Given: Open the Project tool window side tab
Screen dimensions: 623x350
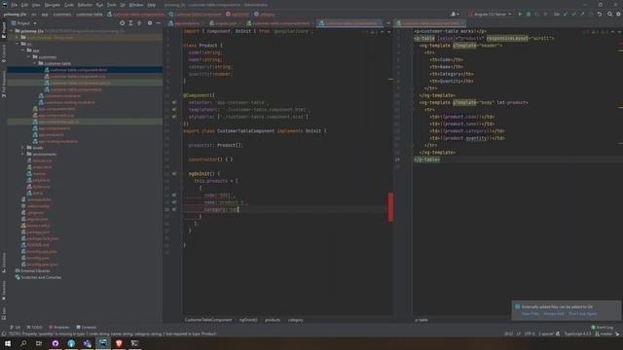Looking at the screenshot, I should coord(4,30).
